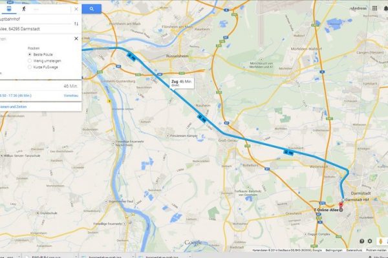Click the Problem melden link
The image size is (388, 258).
pos(376,250)
